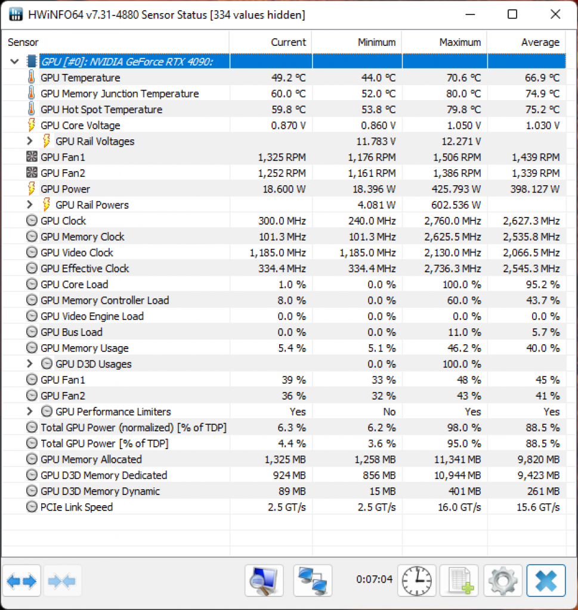578x610 pixels.
Task: Expand GPU Performance Limiters
Action: pyautogui.click(x=30, y=411)
